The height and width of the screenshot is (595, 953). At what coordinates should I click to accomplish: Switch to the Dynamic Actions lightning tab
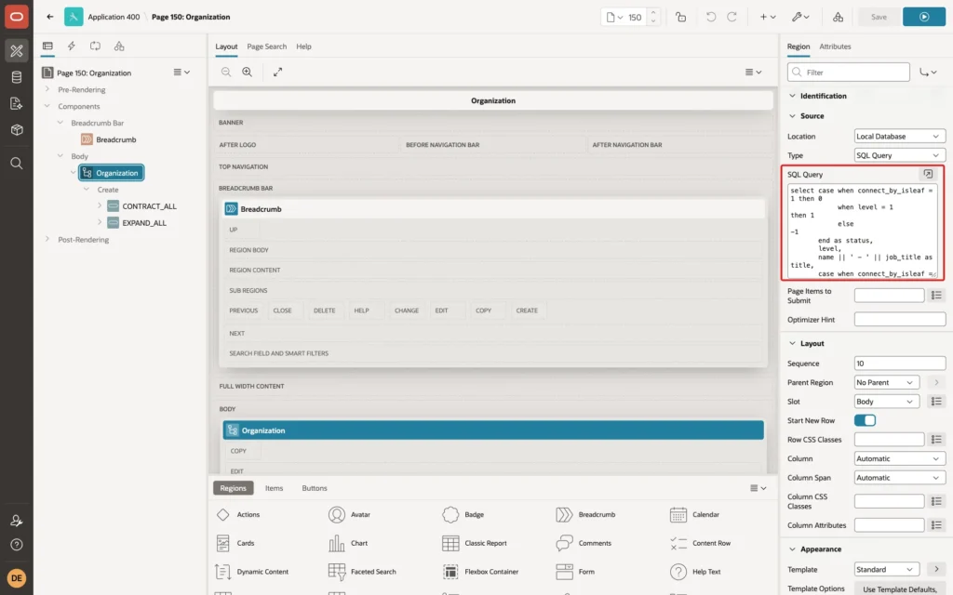point(71,46)
